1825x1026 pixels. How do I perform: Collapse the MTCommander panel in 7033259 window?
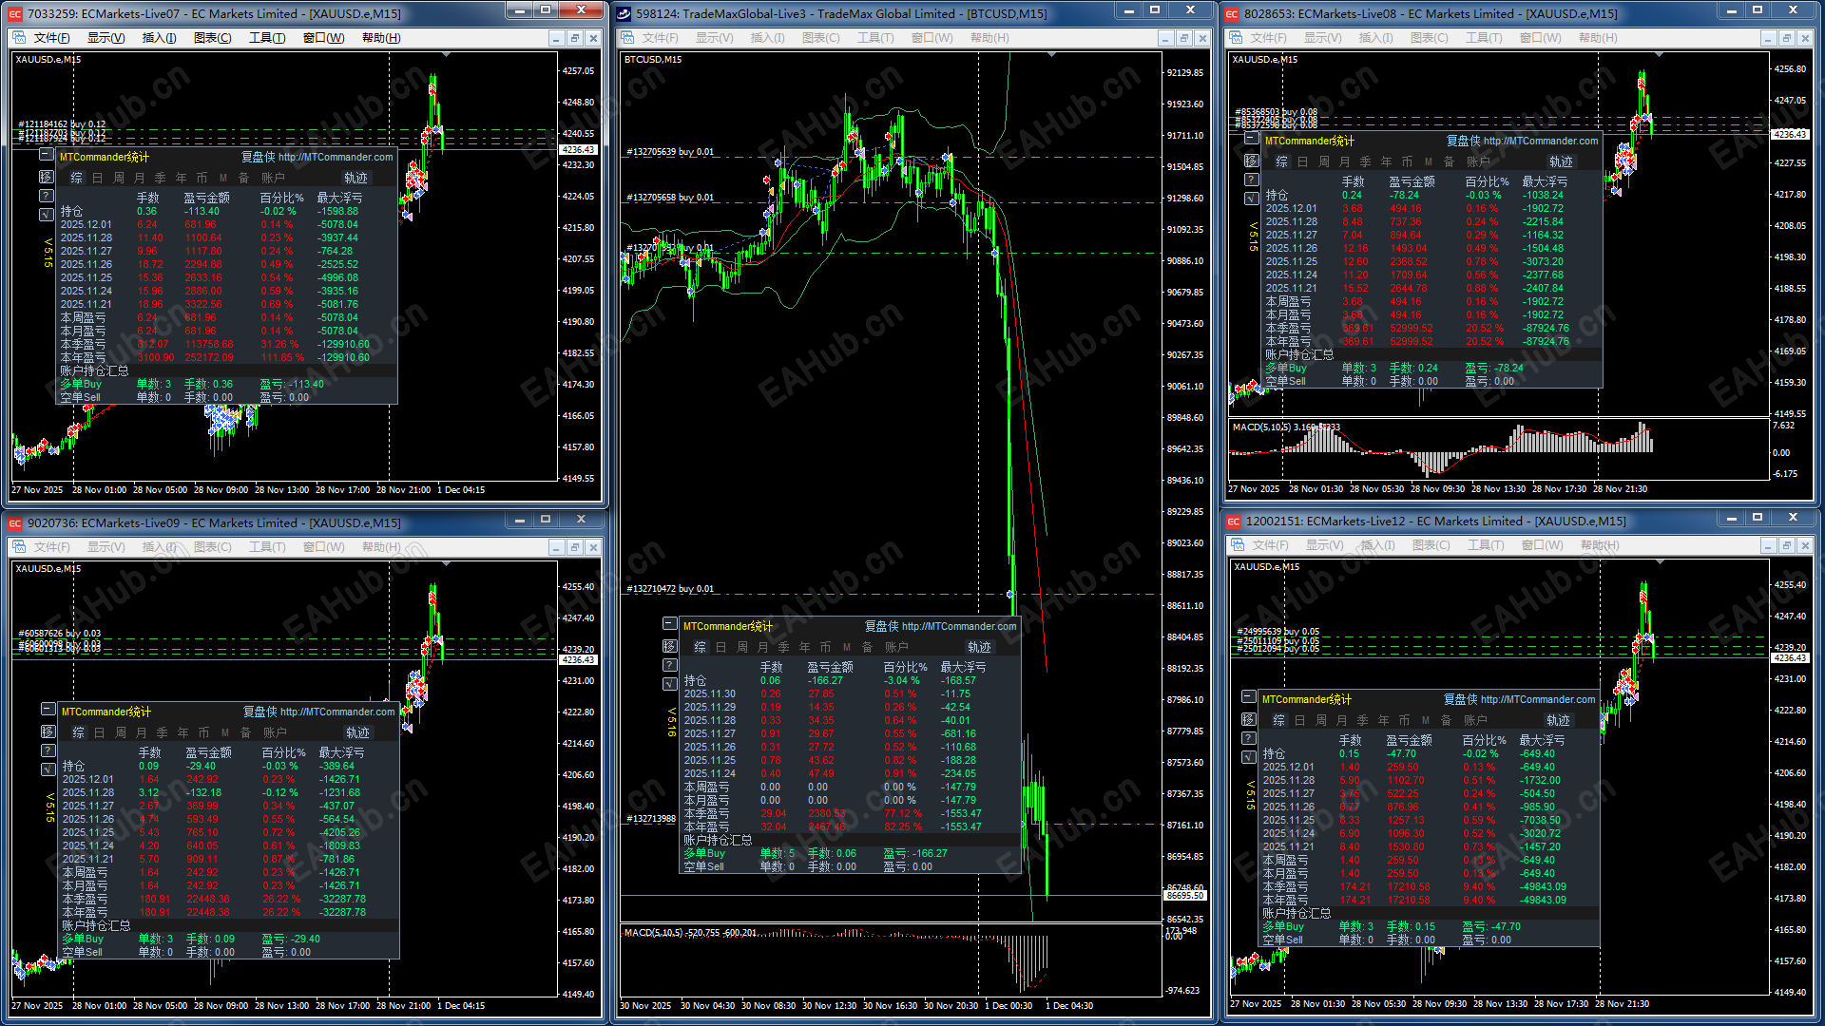(46, 154)
